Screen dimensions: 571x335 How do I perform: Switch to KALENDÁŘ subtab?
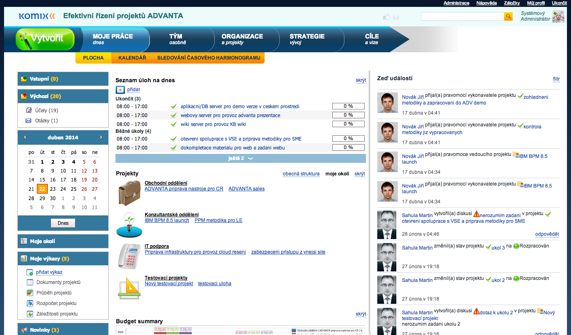coord(132,58)
